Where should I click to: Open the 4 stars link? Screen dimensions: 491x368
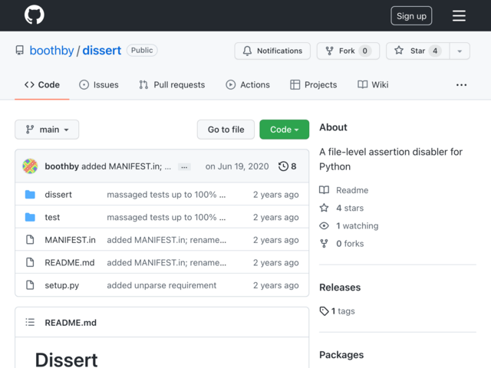pyautogui.click(x=341, y=208)
